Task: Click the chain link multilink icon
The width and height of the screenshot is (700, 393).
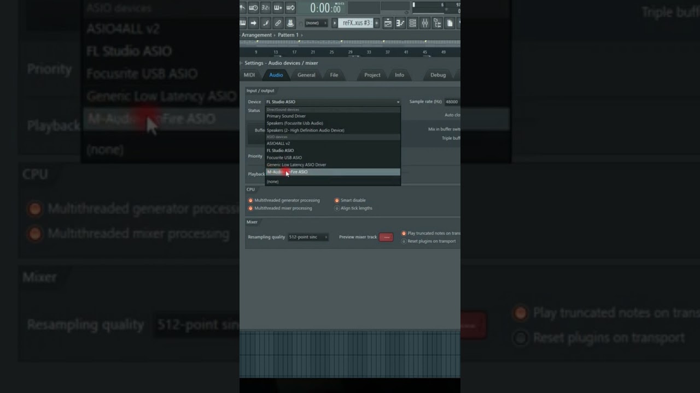Action: (x=278, y=23)
